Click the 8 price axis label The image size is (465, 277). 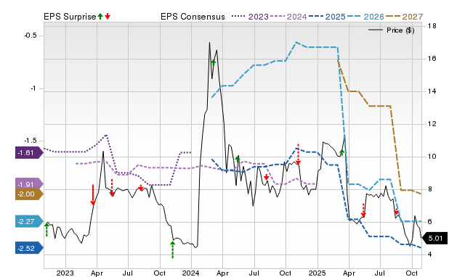(x=429, y=189)
